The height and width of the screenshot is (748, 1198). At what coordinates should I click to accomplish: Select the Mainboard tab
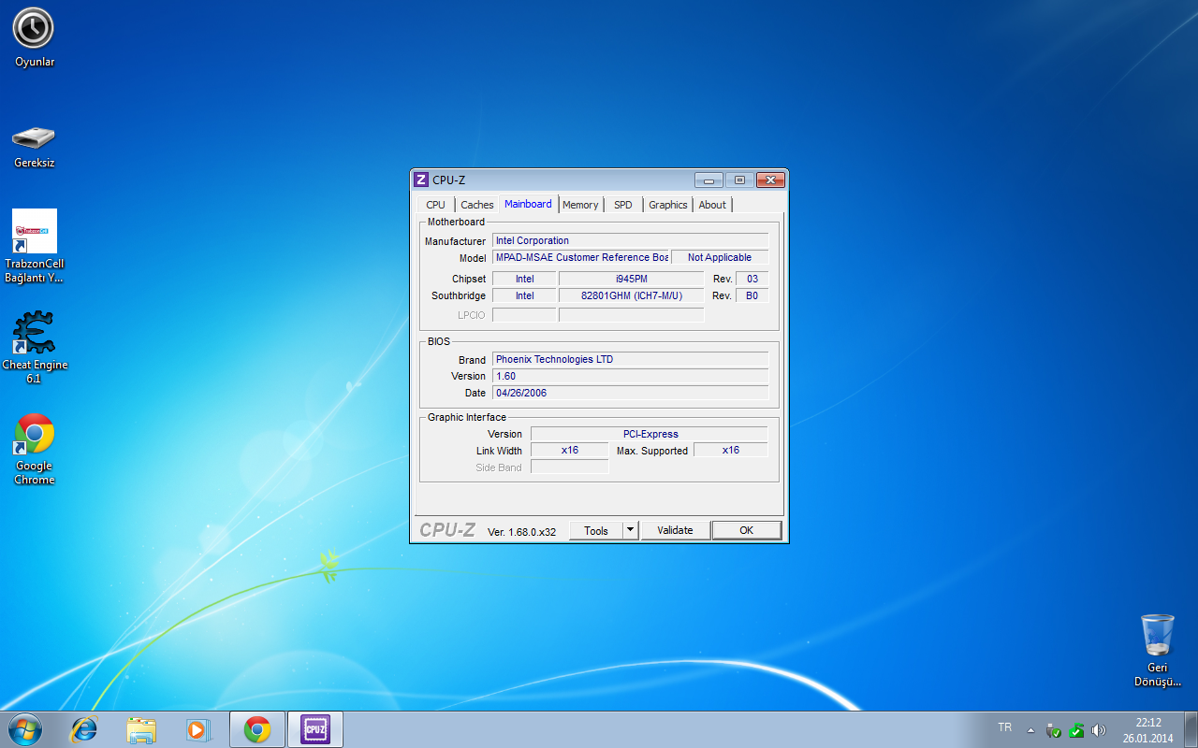point(528,204)
